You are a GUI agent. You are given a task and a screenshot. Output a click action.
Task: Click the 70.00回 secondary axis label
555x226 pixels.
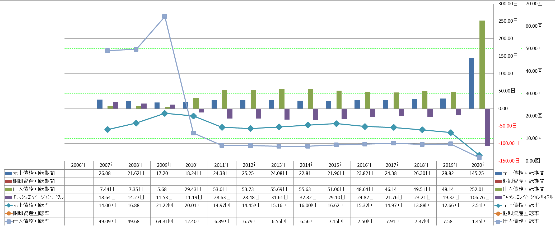click(534, 4)
